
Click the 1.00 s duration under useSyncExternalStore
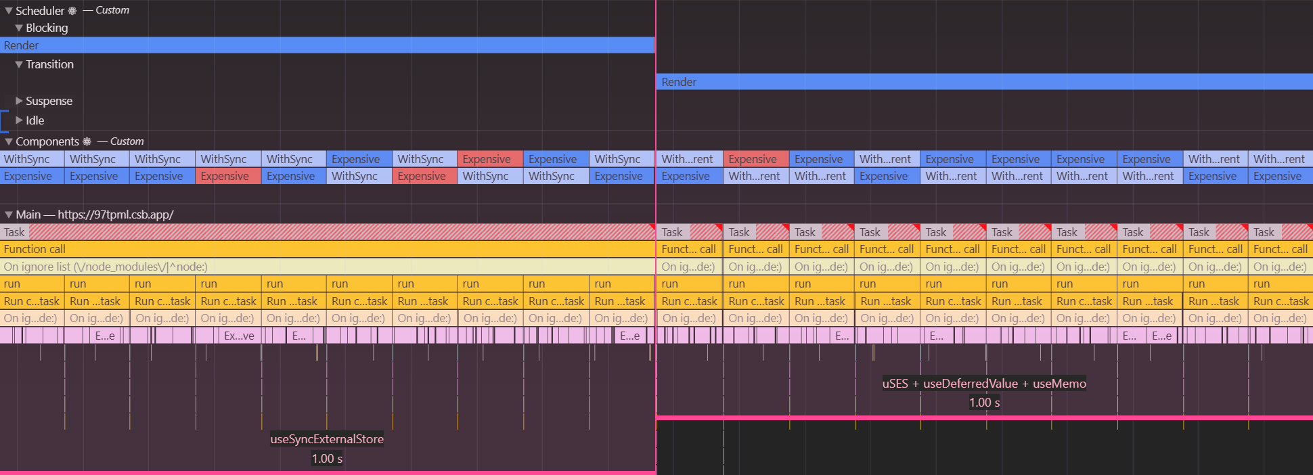(327, 459)
